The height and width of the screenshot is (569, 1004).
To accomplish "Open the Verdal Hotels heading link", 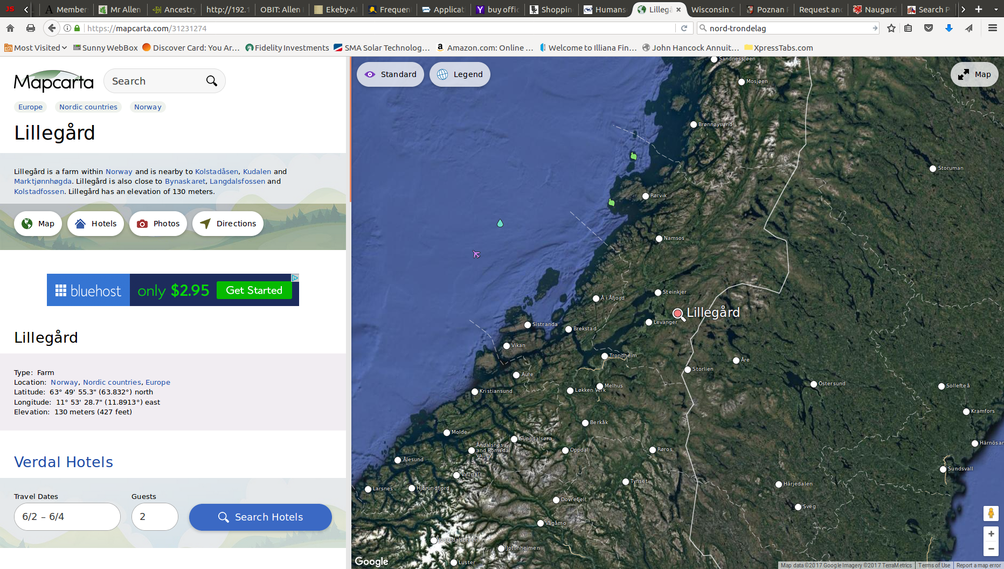I will pos(64,462).
